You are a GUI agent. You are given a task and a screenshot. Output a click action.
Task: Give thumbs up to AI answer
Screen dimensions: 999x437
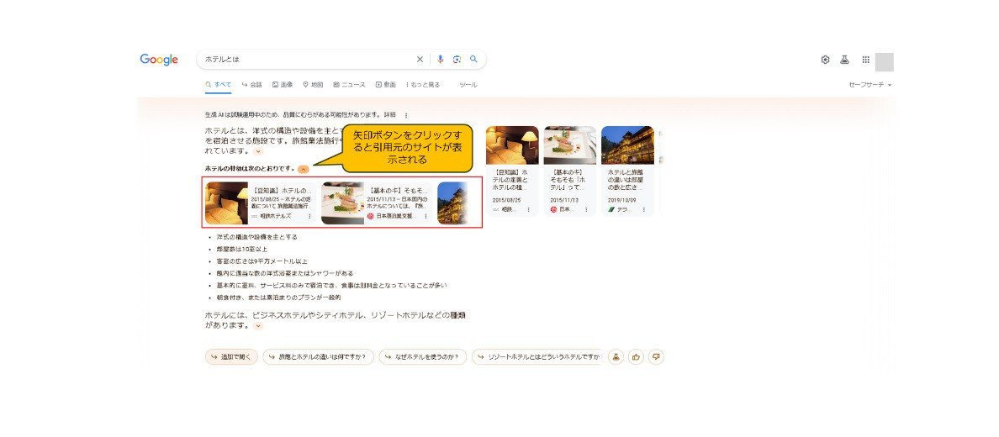(636, 357)
